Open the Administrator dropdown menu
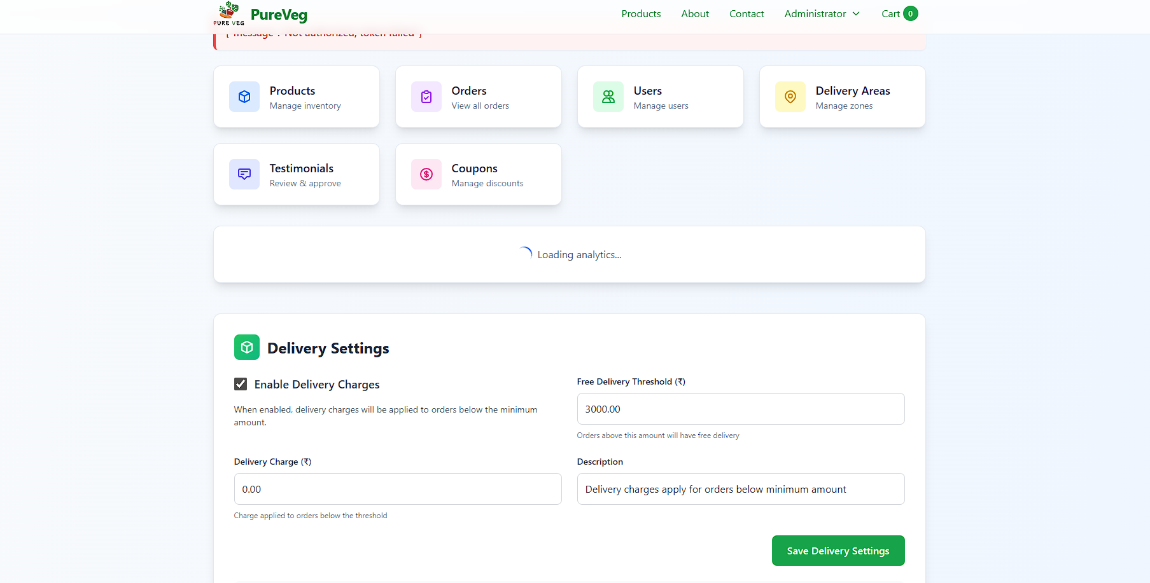Viewport: 1150px width, 583px height. (815, 13)
